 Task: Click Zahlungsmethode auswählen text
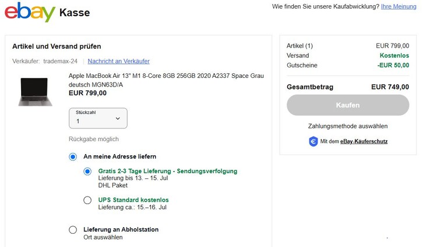[348, 126]
